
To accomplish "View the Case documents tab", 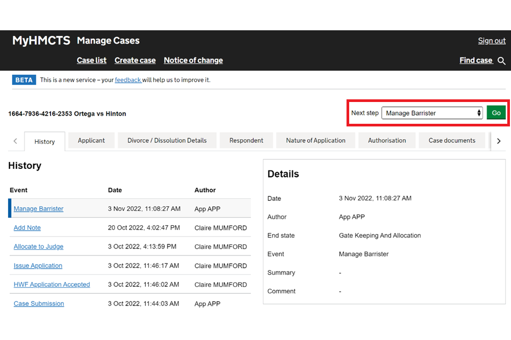I will (451, 140).
